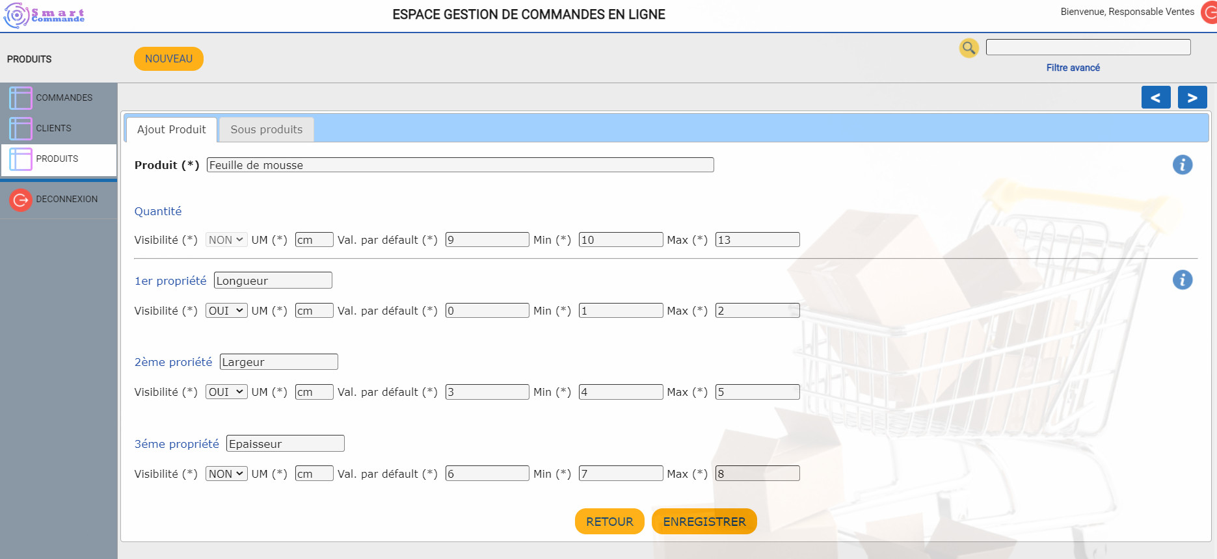This screenshot has height=559, width=1217.
Task: Select the Commandes sidebar icon
Action: point(20,97)
